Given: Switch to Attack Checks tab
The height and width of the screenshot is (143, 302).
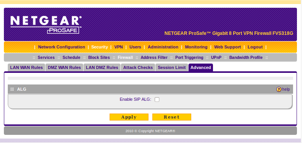Looking at the screenshot, I should coord(138,67).
